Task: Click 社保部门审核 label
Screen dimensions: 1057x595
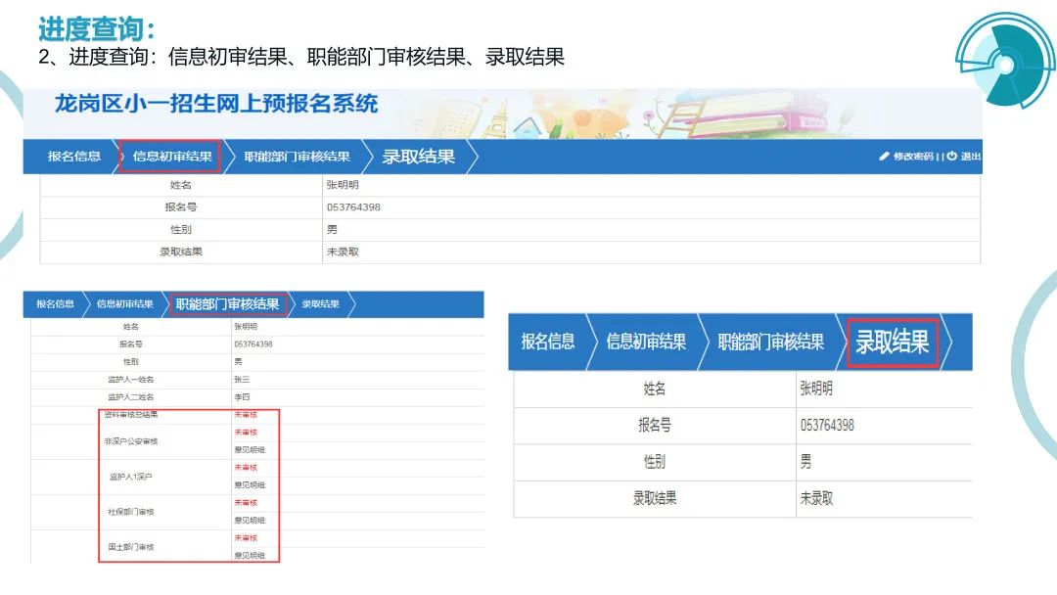Action: point(131,512)
